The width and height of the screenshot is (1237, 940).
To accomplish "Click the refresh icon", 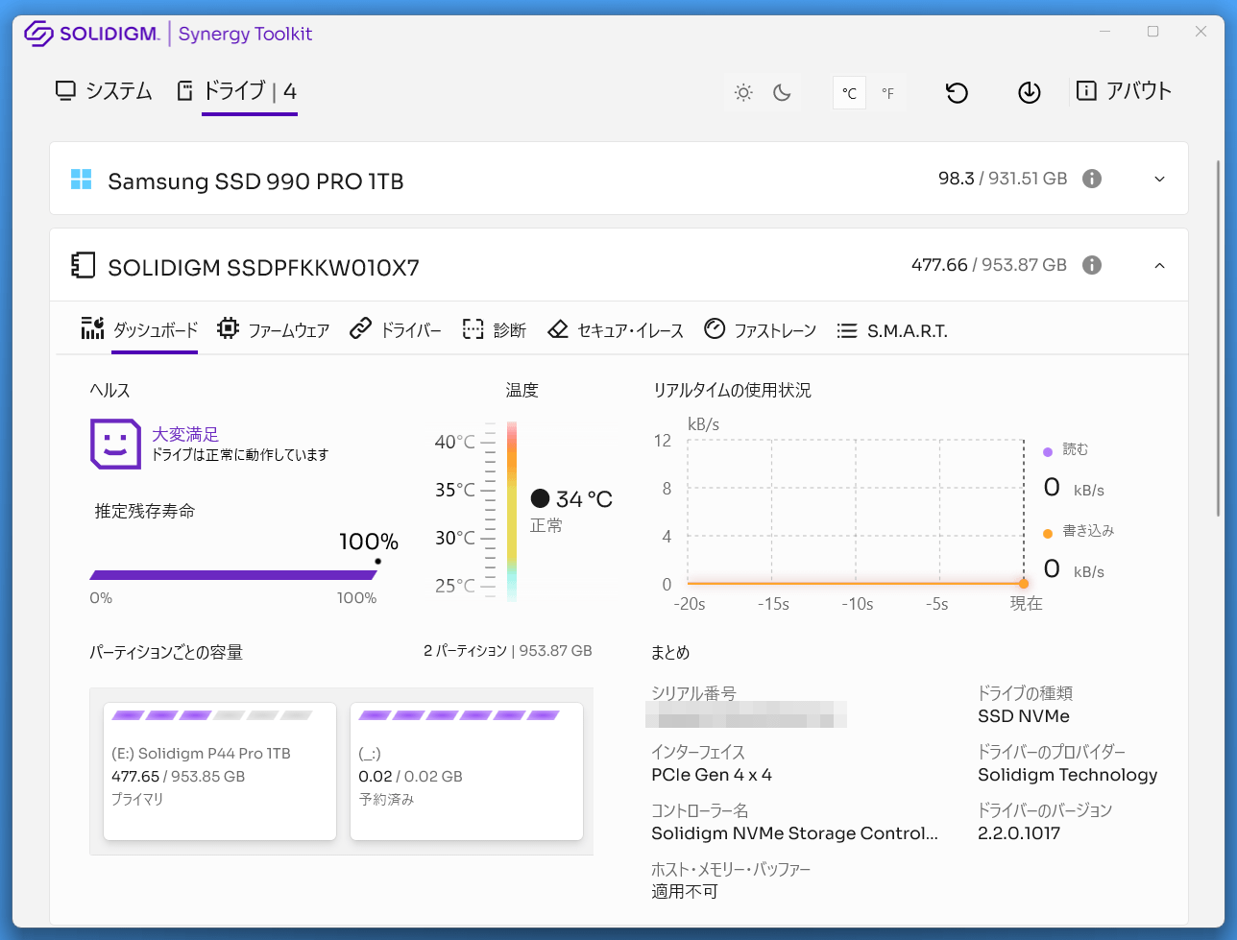I will point(957,93).
